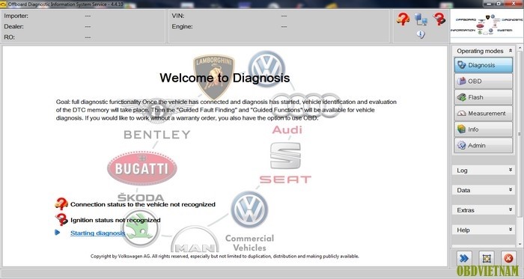
Task: Click the RO field value
Action: point(88,37)
